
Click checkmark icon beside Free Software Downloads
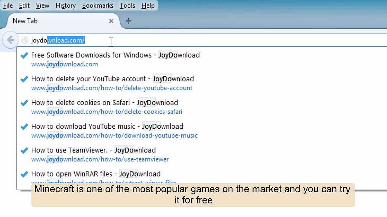coord(24,55)
